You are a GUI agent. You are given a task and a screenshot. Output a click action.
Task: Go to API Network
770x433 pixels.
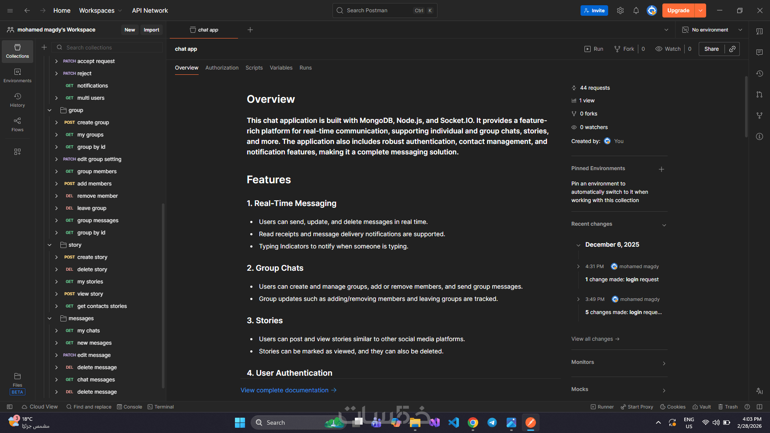pos(150,10)
